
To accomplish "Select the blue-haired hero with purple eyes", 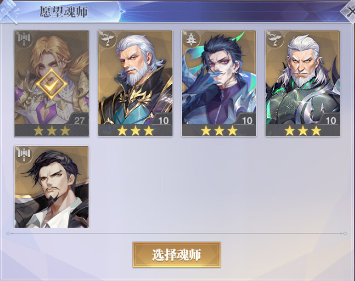I will pos(219,83).
